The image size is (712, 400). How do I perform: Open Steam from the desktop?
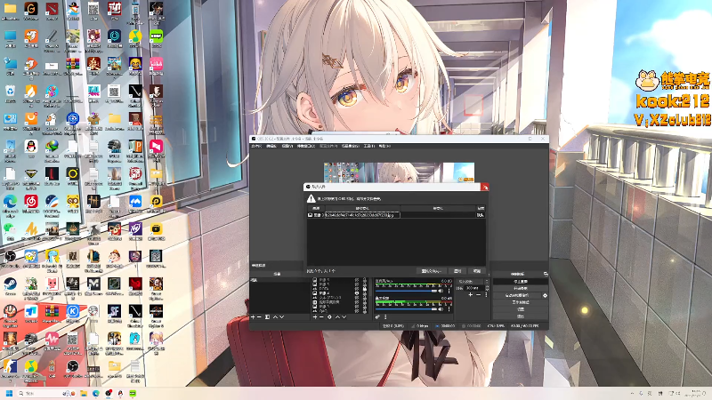coord(10,285)
